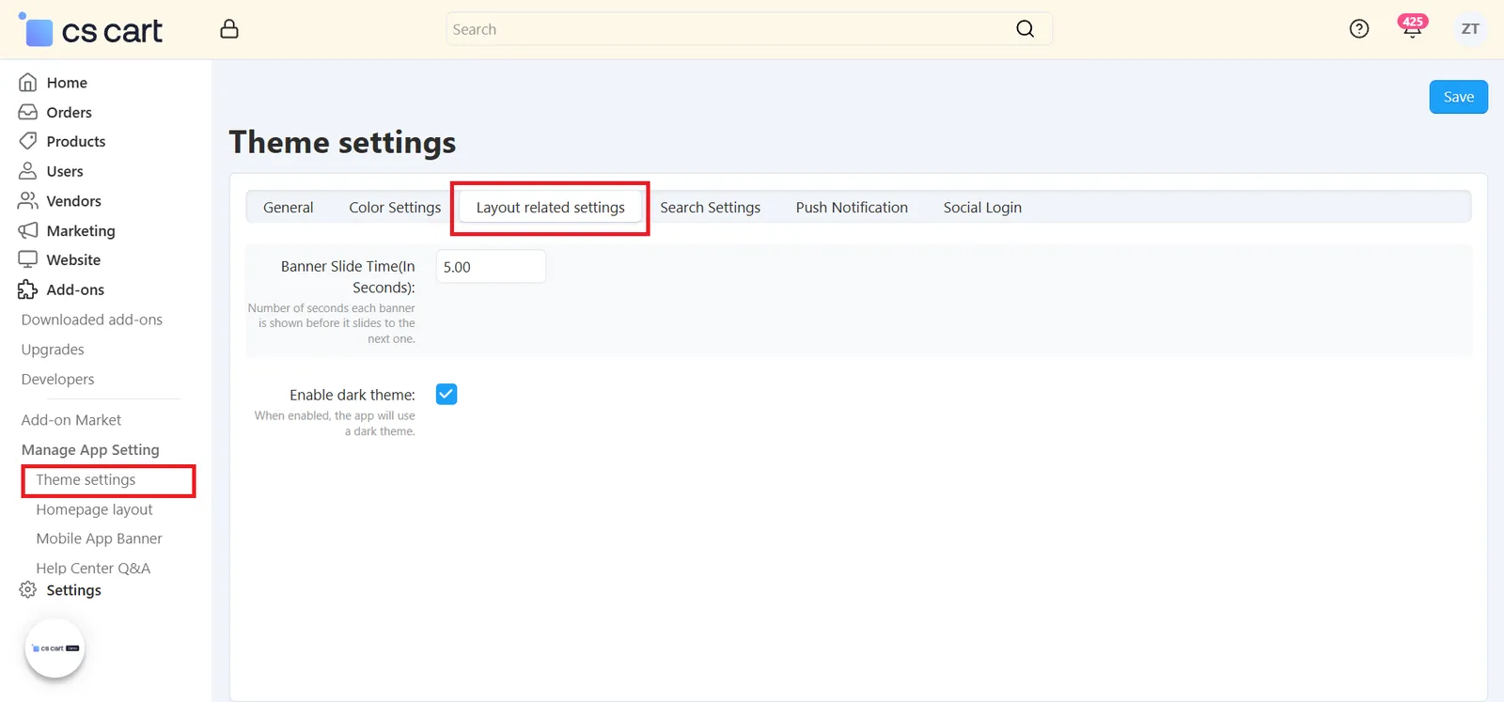Screen dimensions: 1504x702
Task: Open Add-ons in sidebar
Action: pos(75,290)
